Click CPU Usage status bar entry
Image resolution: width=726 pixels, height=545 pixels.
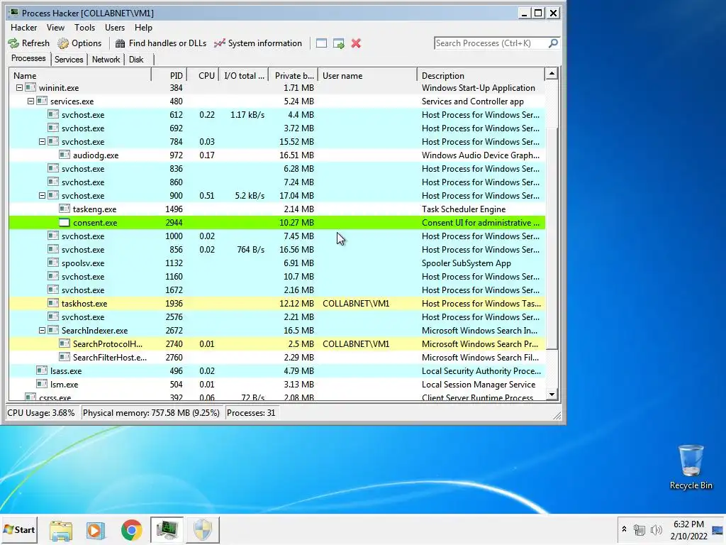point(40,412)
